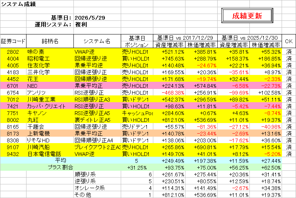Click the ポジション header cell
The image size is (296, 198).
[x=137, y=45]
